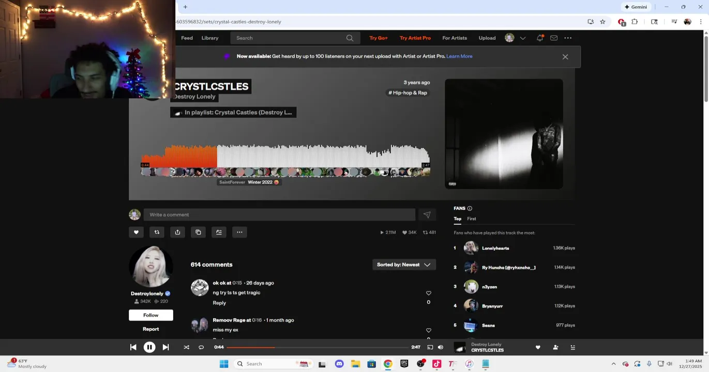
Task: Show hidden system tray icons
Action: point(613,364)
